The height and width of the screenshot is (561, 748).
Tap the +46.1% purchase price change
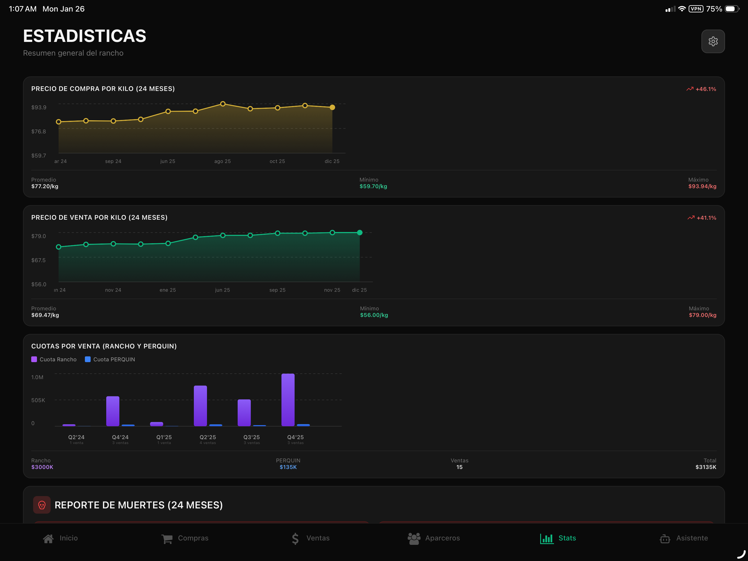[706, 89]
